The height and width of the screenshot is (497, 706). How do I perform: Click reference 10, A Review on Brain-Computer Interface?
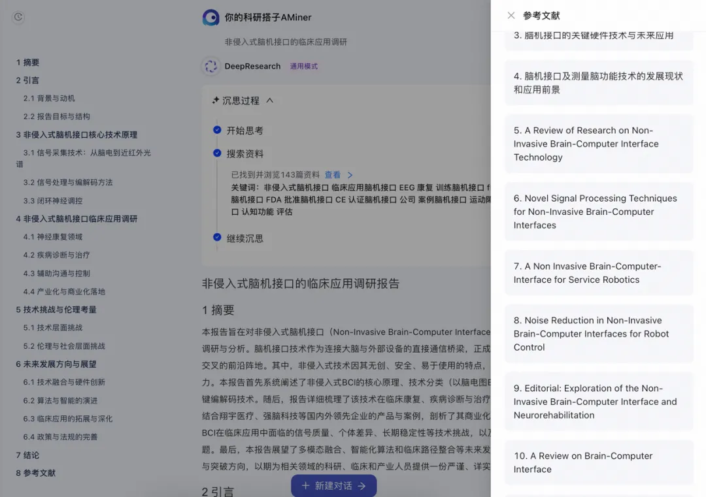click(599, 462)
